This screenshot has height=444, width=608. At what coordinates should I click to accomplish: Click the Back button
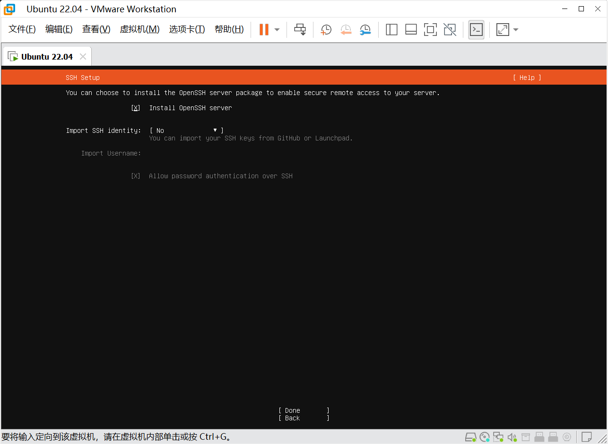point(304,418)
